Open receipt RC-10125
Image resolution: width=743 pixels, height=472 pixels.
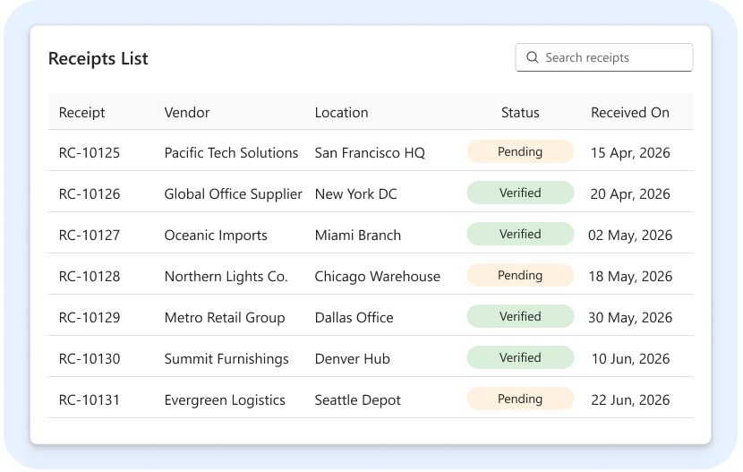click(90, 152)
